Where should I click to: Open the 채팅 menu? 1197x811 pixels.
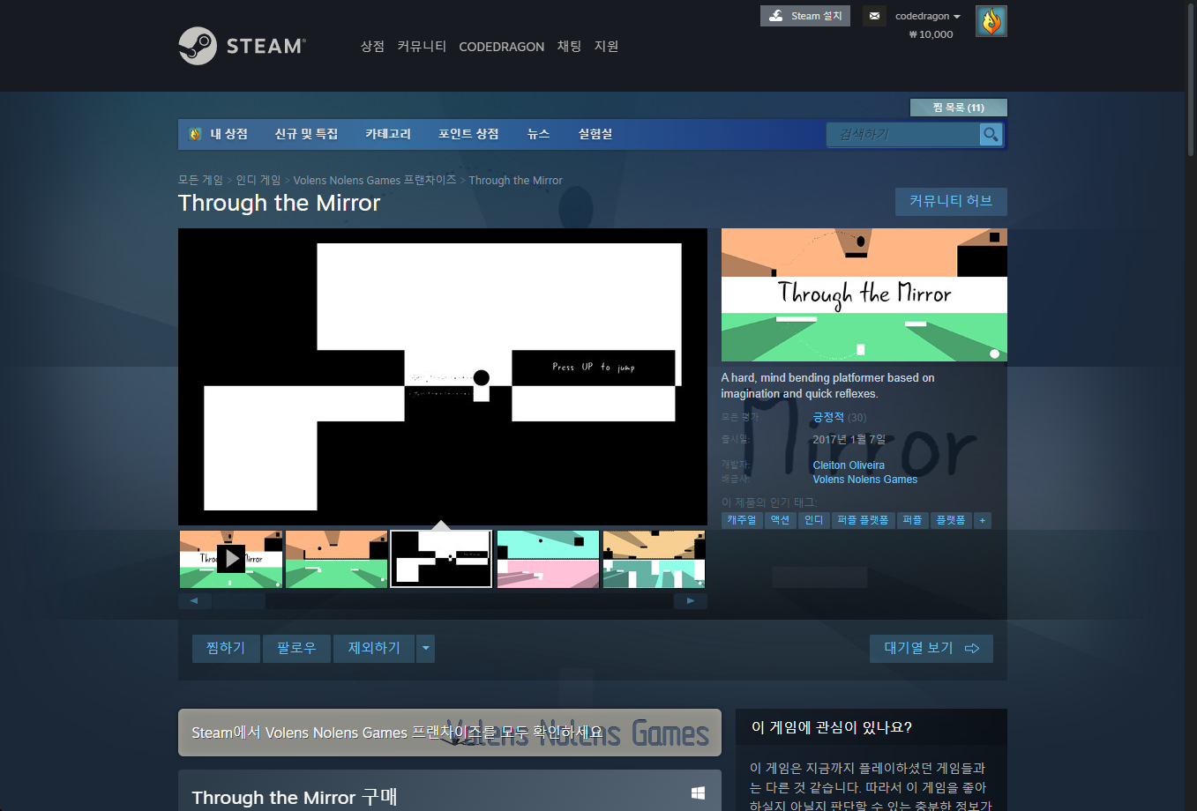[569, 46]
